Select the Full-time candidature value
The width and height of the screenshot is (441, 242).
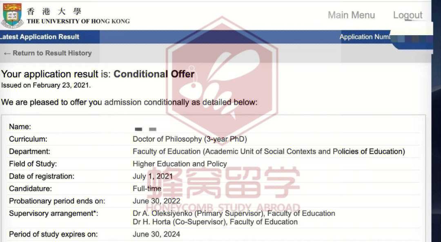pyautogui.click(x=147, y=188)
